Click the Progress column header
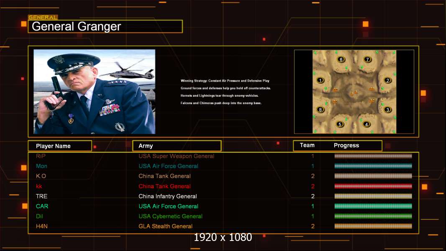This screenshot has width=446, height=251. coord(346,145)
